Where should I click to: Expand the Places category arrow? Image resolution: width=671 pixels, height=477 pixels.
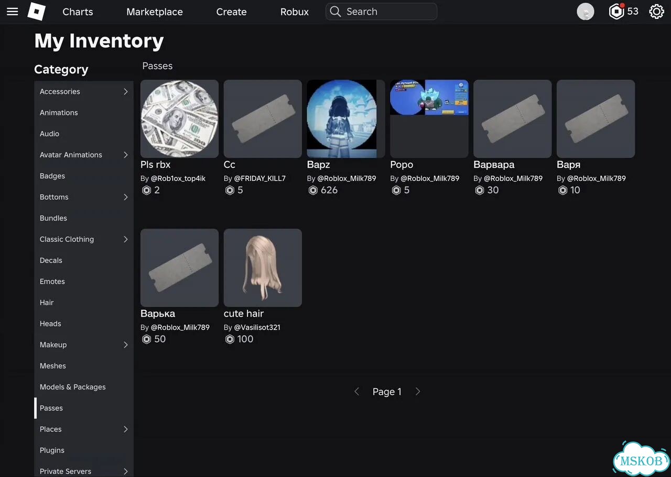pos(126,429)
